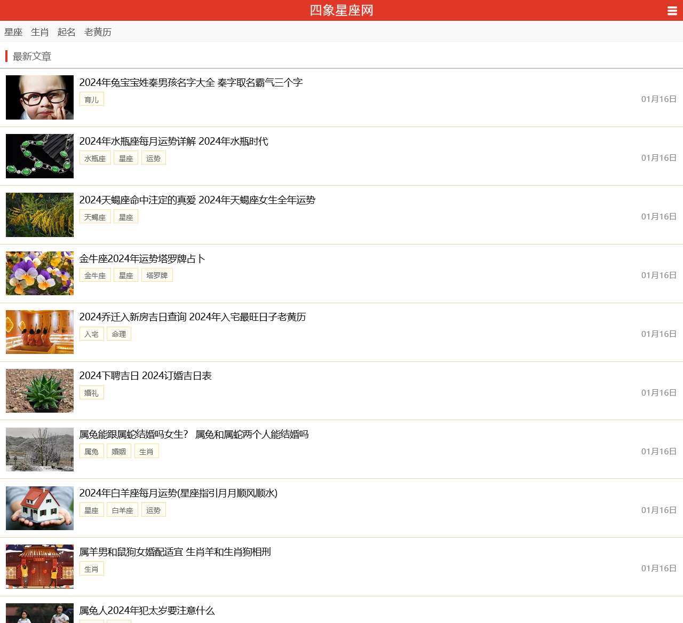Select the 白羊座 tag
This screenshot has height=623, width=683.
tap(123, 510)
